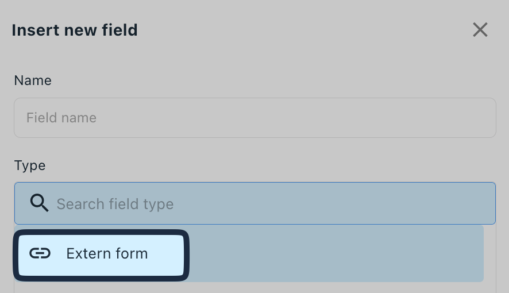Click the blank panel area below Extern form
The width and height of the screenshot is (509, 293).
(255, 287)
